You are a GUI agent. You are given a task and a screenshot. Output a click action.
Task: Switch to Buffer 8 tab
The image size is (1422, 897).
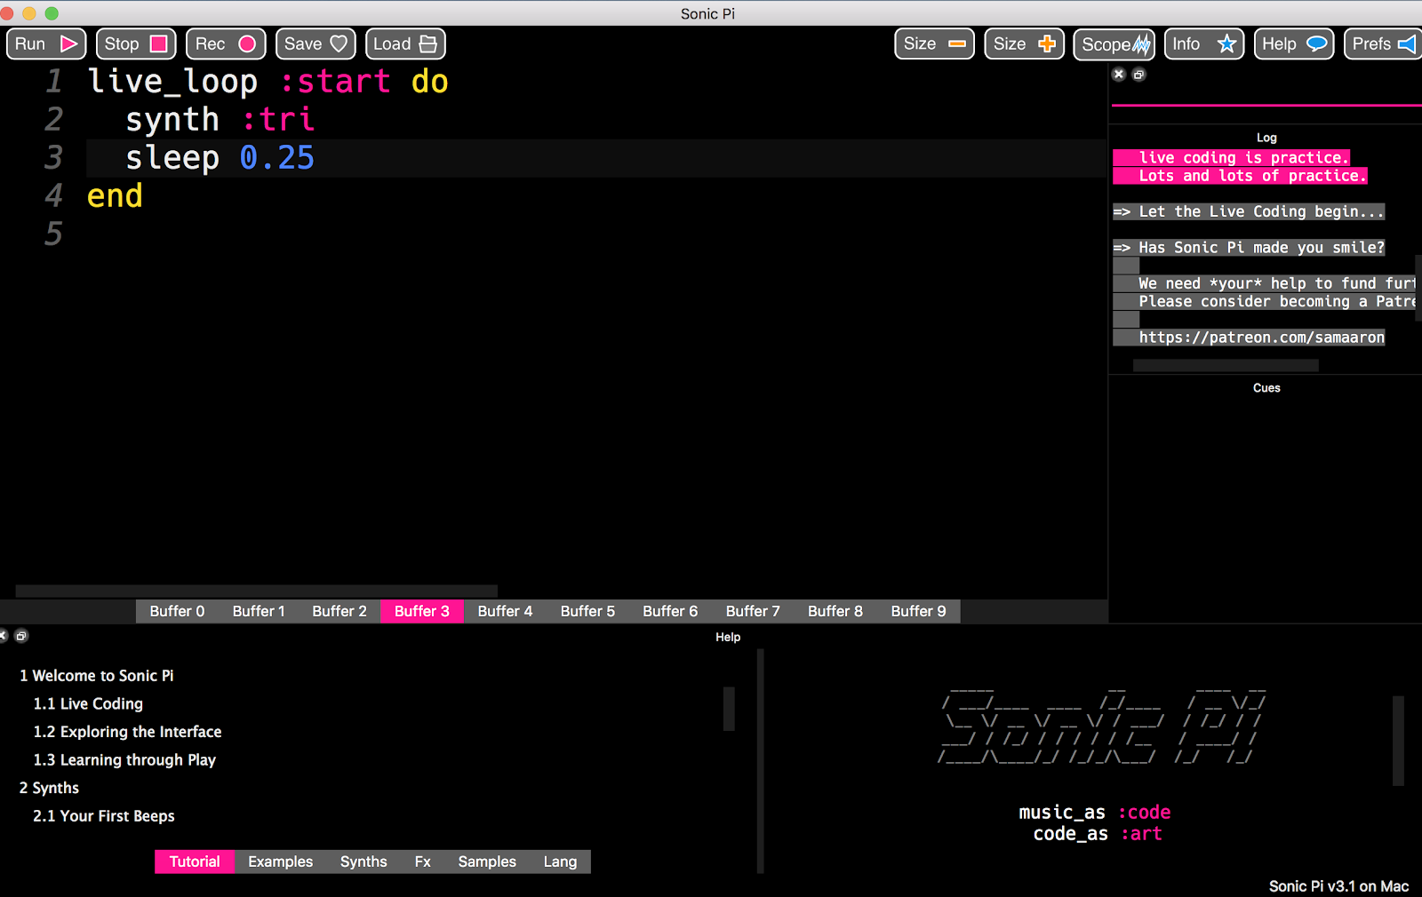(835, 611)
